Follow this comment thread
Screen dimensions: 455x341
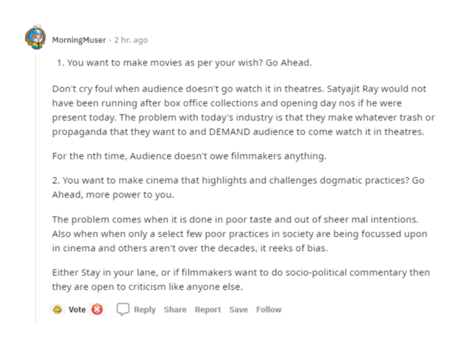(269, 309)
